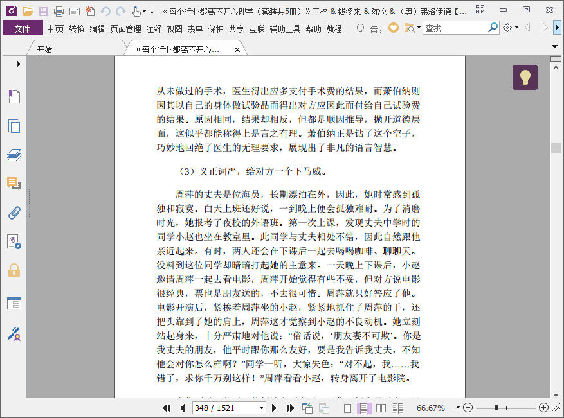
Task: Expand the zoom percentage dropdown
Action: click(x=458, y=408)
